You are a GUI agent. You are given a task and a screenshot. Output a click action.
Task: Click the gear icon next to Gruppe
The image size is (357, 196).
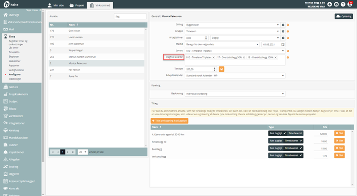point(283,31)
